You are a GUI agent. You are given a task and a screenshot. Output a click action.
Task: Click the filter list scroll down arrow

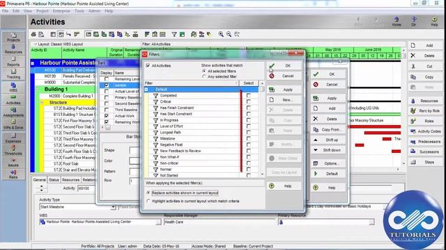[x=262, y=174]
